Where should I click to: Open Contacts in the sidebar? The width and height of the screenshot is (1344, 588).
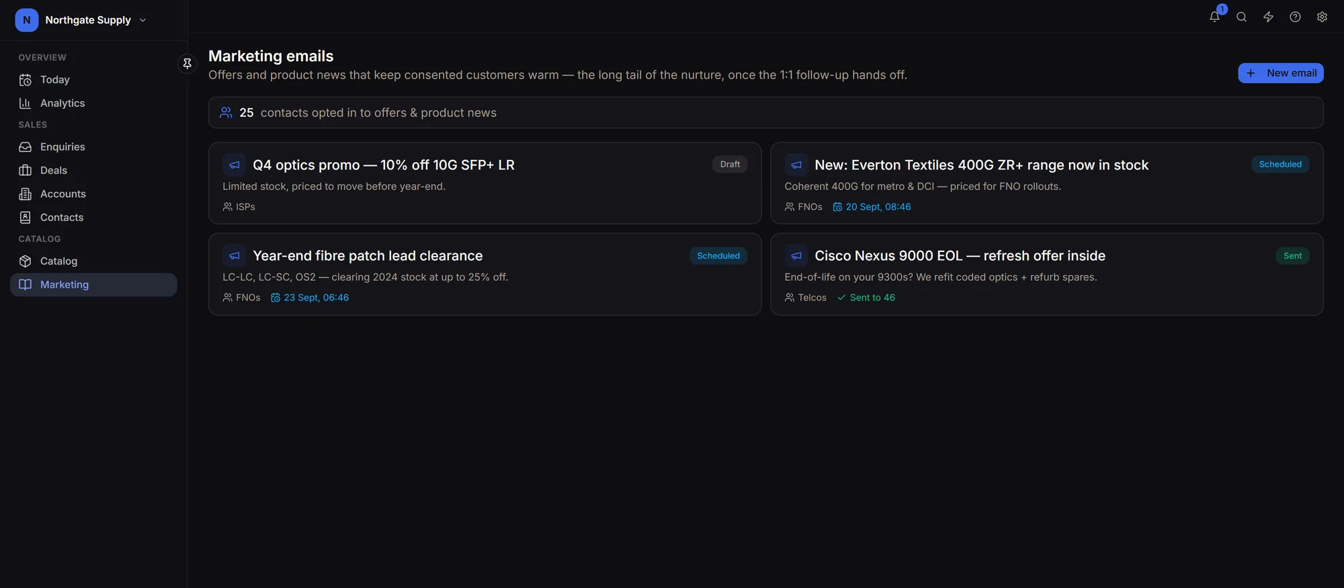[x=93, y=217]
